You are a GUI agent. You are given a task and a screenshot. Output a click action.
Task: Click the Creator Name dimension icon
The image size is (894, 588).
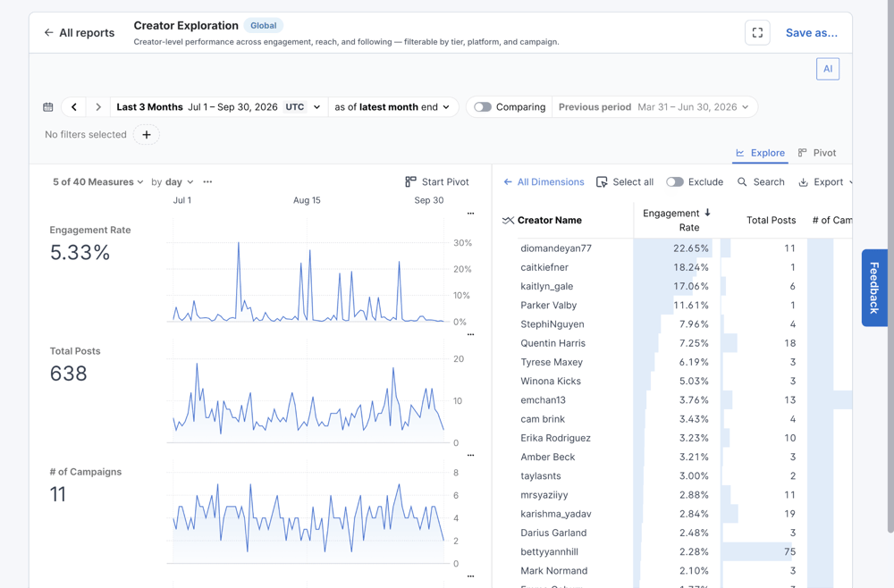click(x=508, y=220)
